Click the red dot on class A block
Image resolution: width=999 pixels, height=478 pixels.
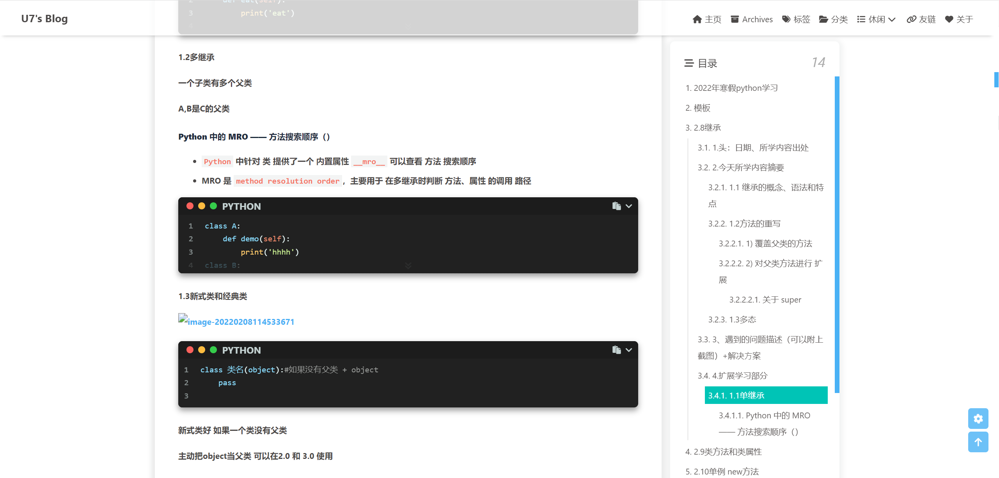pos(190,206)
